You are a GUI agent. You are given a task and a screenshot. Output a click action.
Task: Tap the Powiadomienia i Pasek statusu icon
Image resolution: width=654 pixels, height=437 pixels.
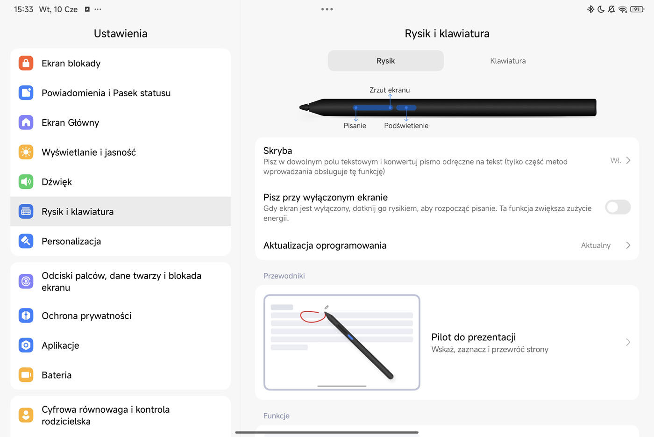pos(26,93)
